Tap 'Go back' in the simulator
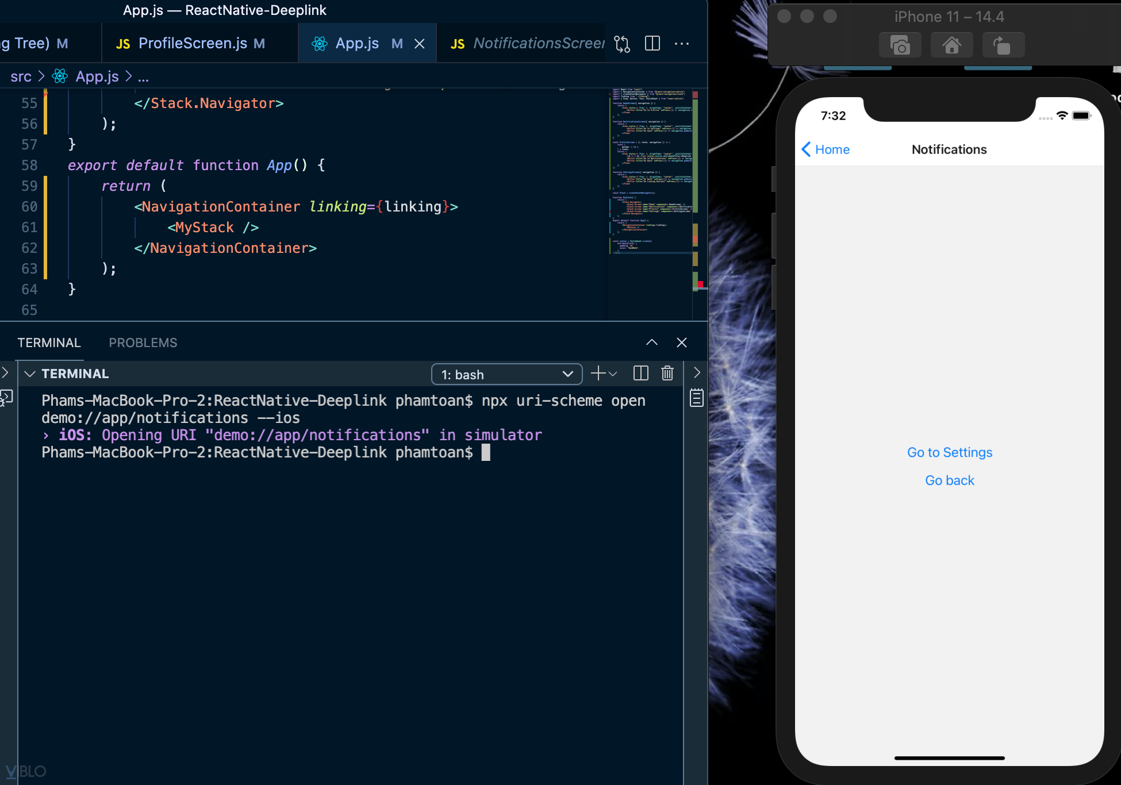This screenshot has height=785, width=1121. click(949, 480)
